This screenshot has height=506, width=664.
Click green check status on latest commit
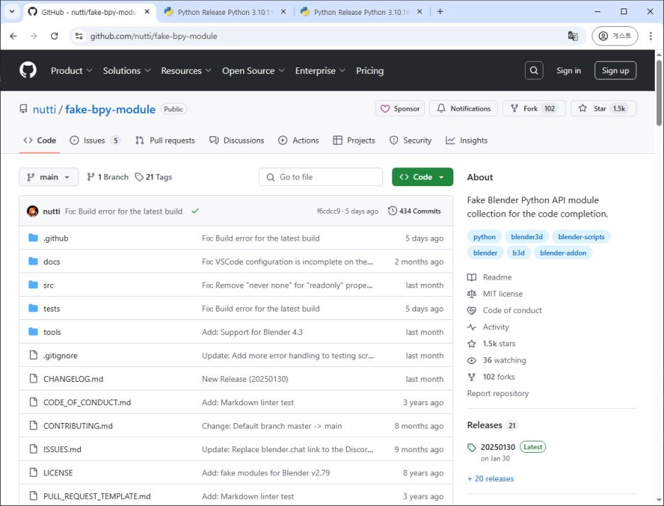pyautogui.click(x=195, y=211)
